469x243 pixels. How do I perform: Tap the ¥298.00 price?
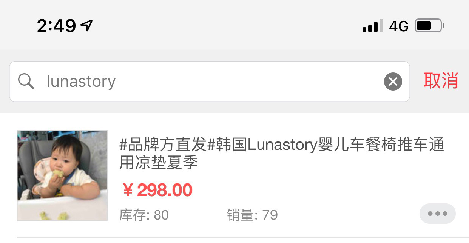pos(157,190)
